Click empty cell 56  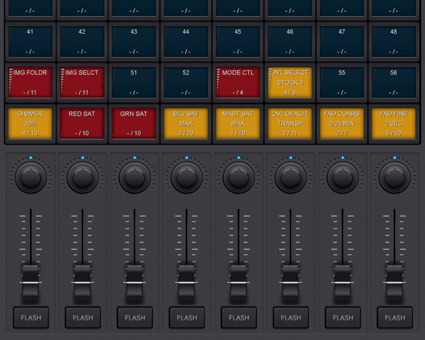(394, 82)
